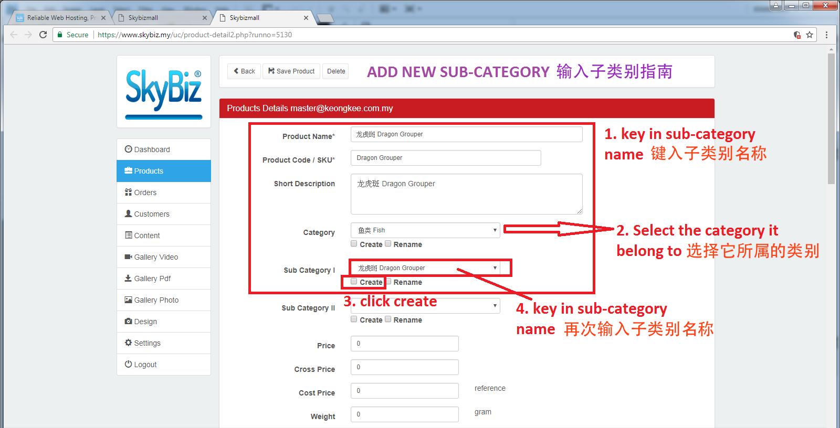
Task: Click the Products briefcase icon
Action: [128, 170]
